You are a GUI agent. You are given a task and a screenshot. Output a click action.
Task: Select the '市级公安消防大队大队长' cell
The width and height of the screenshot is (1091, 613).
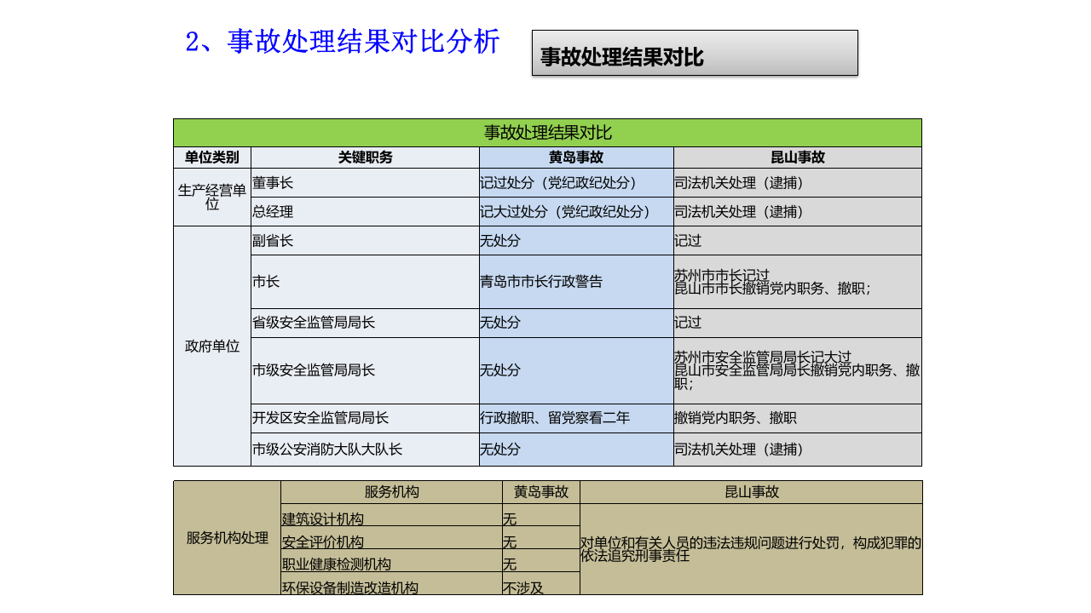365,449
